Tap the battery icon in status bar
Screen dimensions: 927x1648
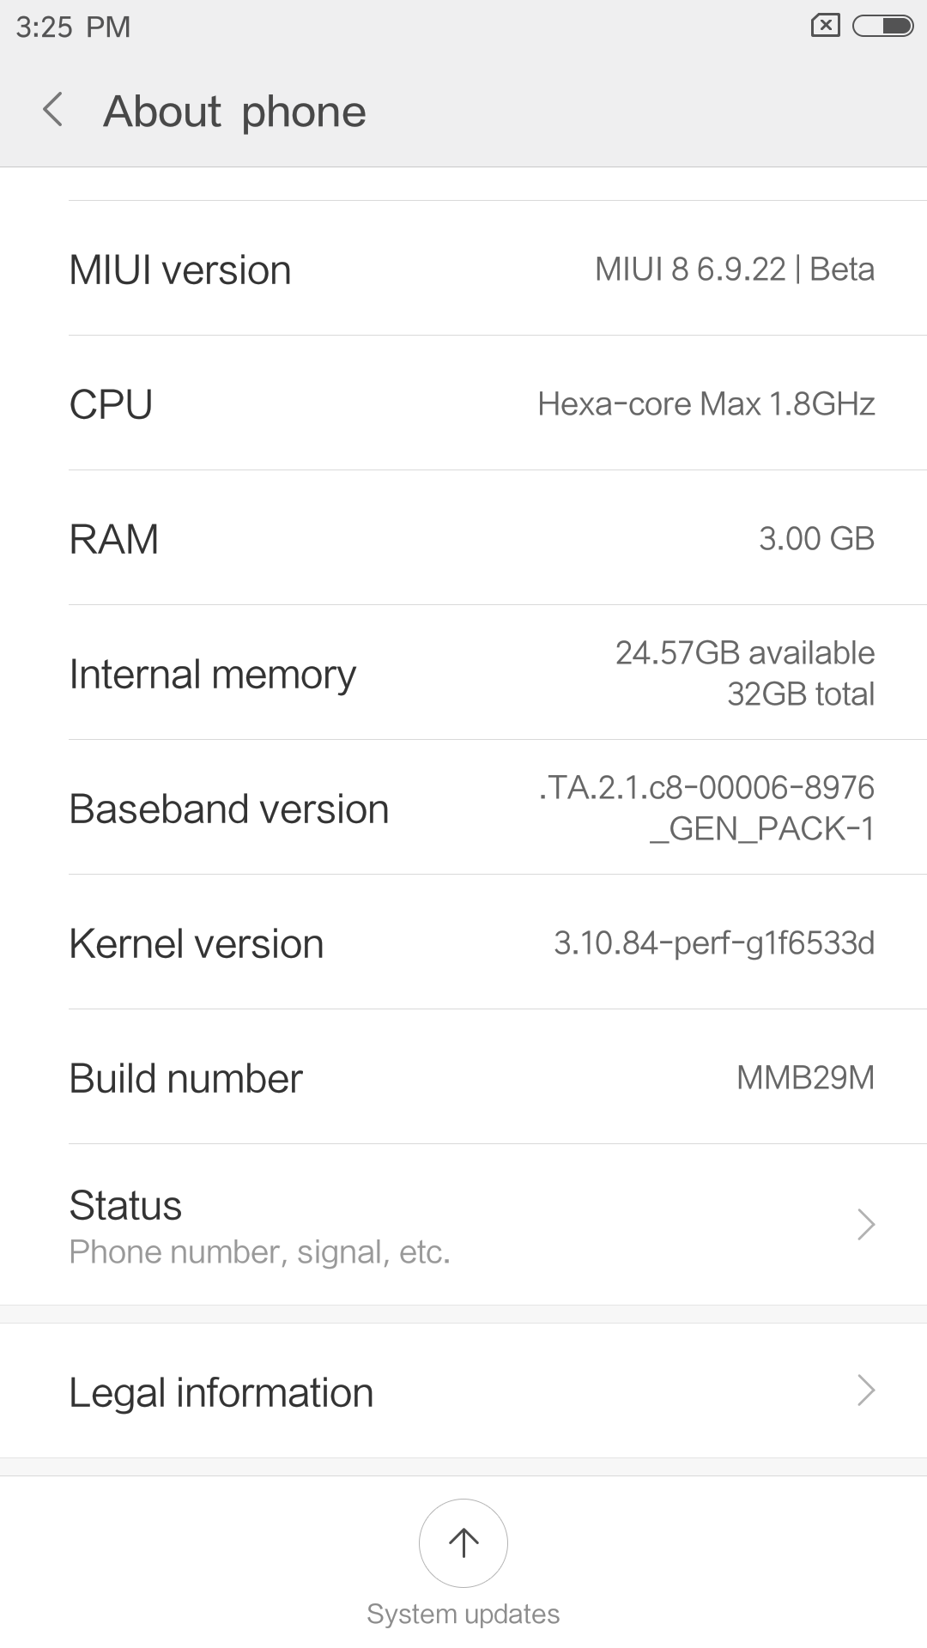pos(882,27)
